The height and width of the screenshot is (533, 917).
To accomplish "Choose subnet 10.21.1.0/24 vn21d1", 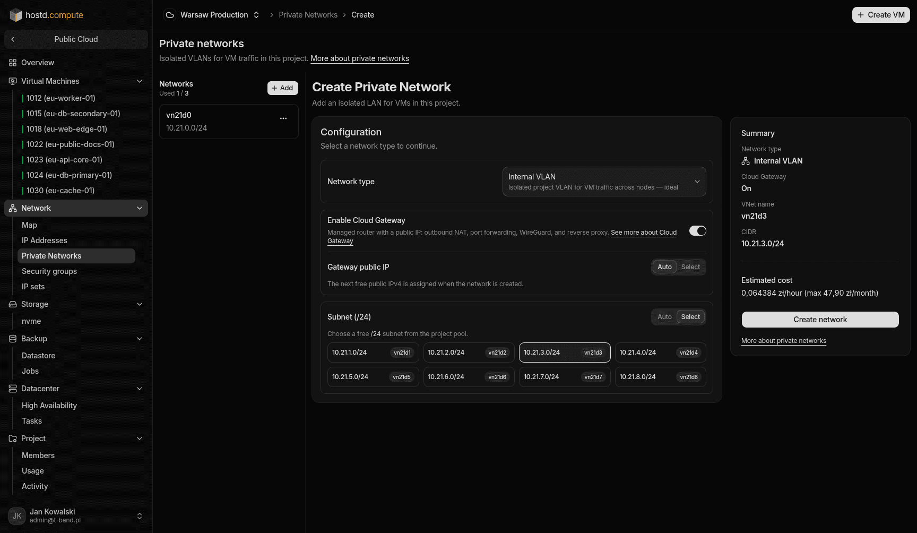I will pyautogui.click(x=373, y=353).
